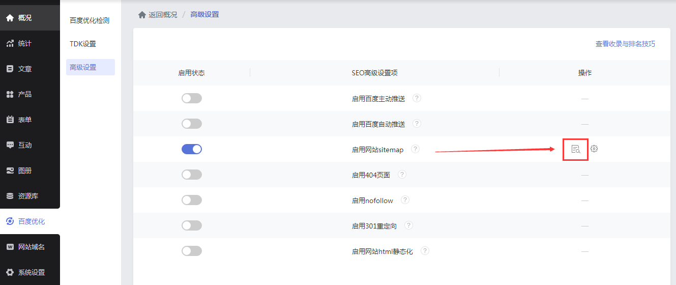Click the database icon beside 资源库
Screen dimensions: 676x285
pyautogui.click(x=10, y=196)
